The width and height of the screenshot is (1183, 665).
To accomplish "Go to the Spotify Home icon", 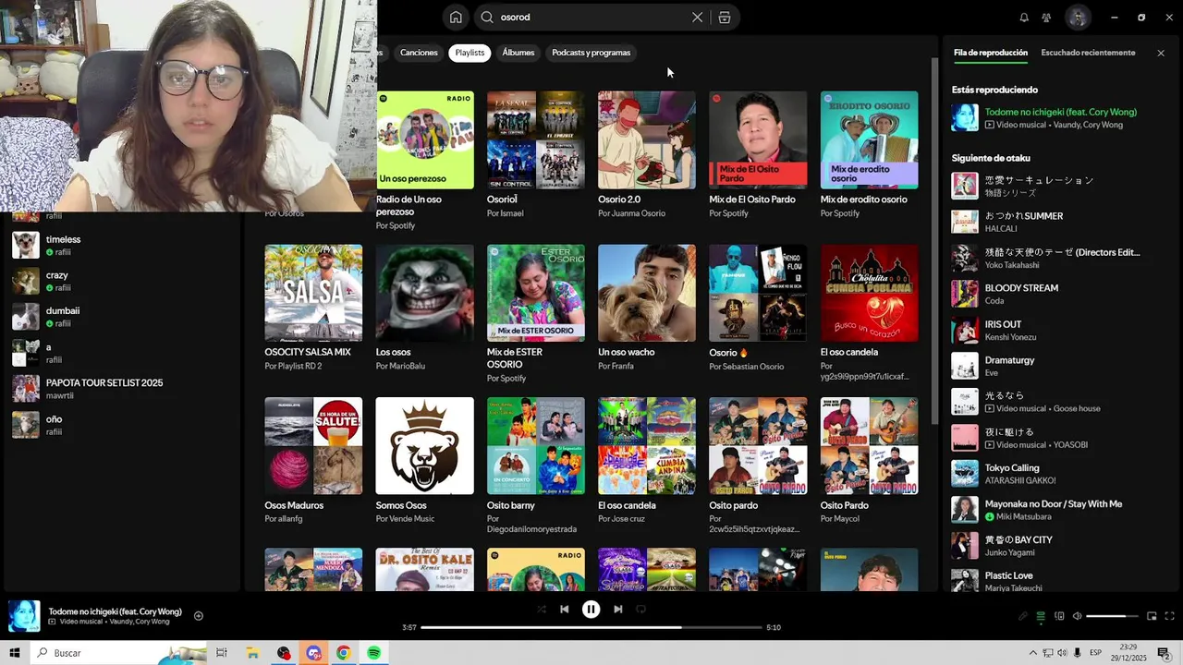I will tap(456, 17).
